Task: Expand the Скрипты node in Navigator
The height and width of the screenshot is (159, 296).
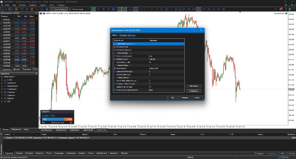Action: 2,92
